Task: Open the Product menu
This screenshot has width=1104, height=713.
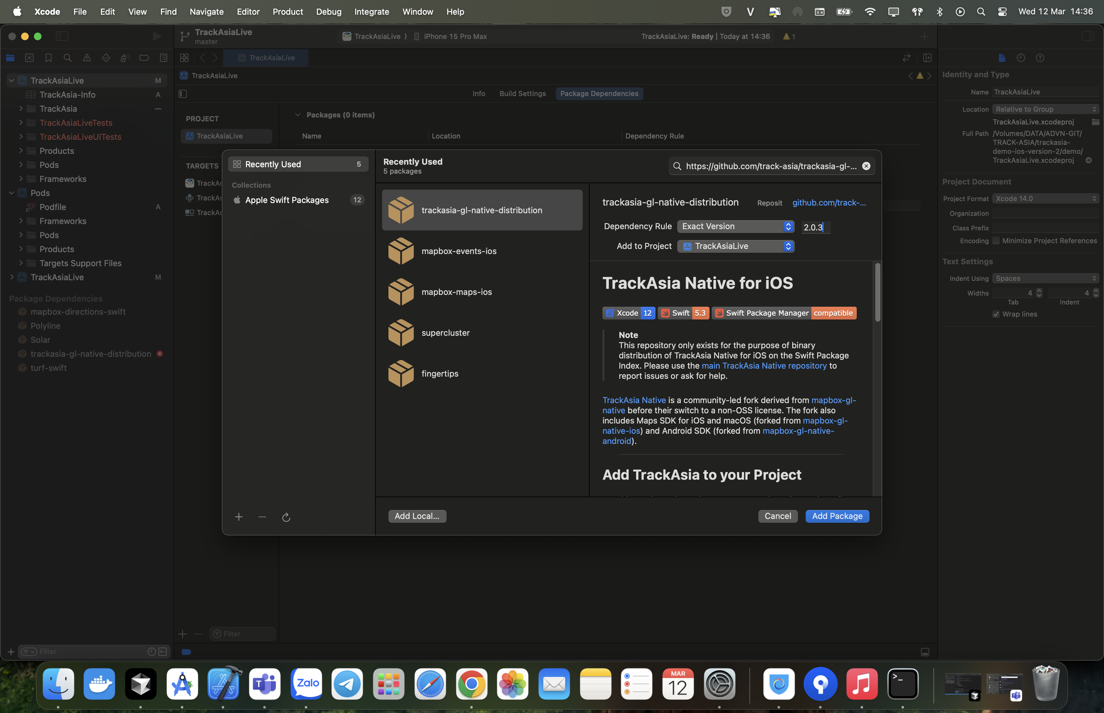Action: click(x=288, y=11)
